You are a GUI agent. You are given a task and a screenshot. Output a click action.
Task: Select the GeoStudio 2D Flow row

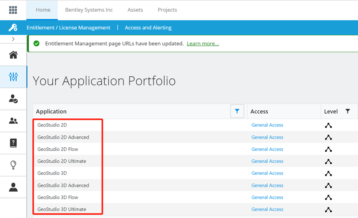pyautogui.click(x=58, y=149)
